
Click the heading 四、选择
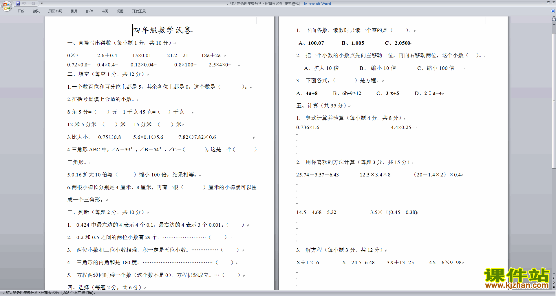tap(78, 287)
